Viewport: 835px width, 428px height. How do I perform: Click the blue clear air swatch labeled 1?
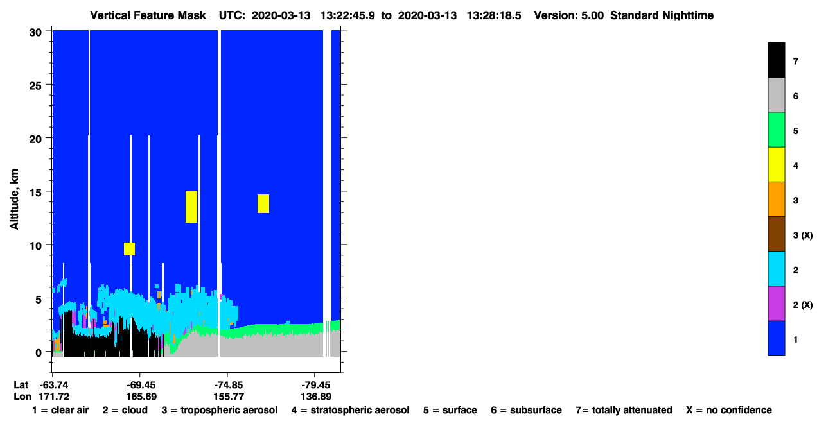[x=776, y=338]
